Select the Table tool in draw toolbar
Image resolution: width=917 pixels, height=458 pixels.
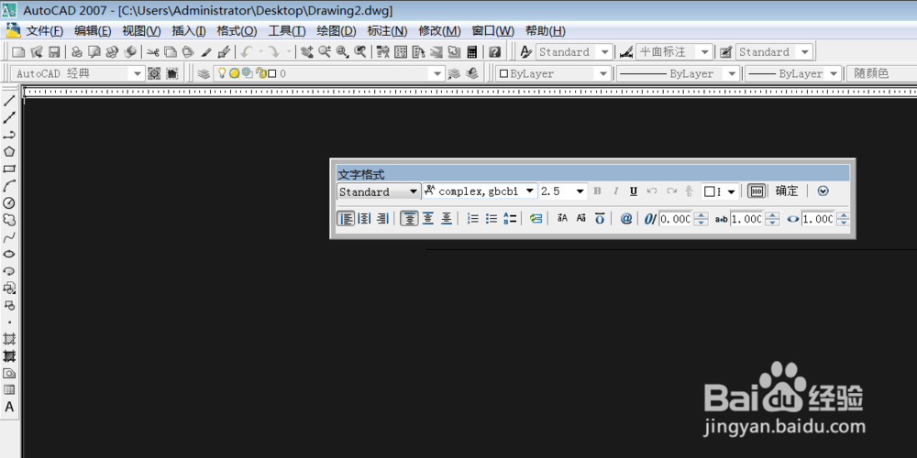coord(9,389)
